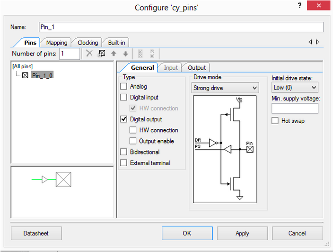Click the delete pin X icon
Viewport: 333px width, 252px height.
coord(89,54)
